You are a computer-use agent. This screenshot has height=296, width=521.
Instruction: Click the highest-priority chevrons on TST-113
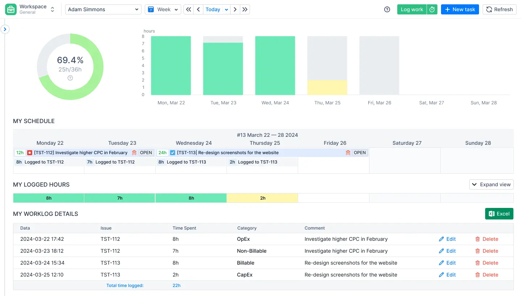(348, 152)
